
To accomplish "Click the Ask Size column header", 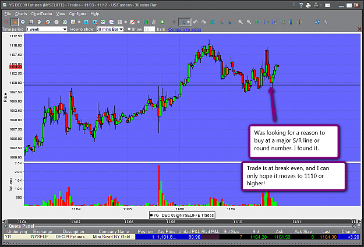I will coord(303,231).
